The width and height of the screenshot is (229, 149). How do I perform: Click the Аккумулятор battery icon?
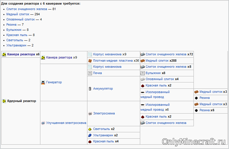pyautogui.click(x=90, y=89)
